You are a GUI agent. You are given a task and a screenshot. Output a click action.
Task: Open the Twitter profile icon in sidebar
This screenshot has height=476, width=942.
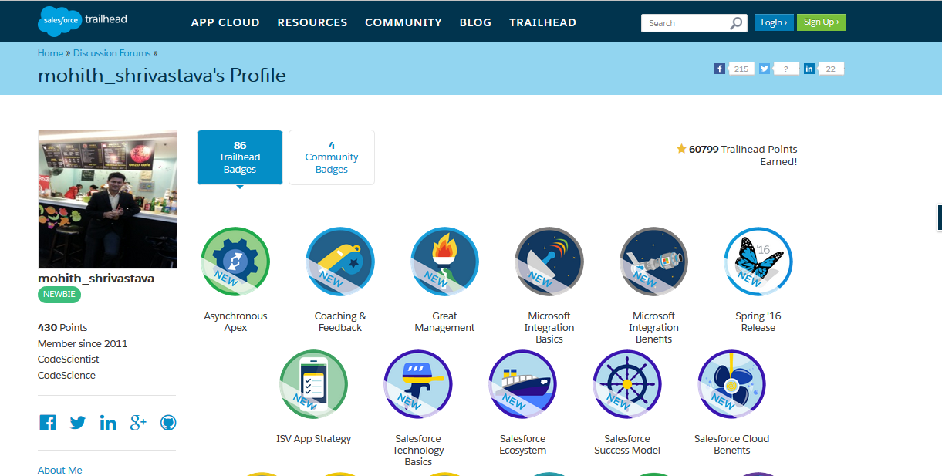[78, 423]
